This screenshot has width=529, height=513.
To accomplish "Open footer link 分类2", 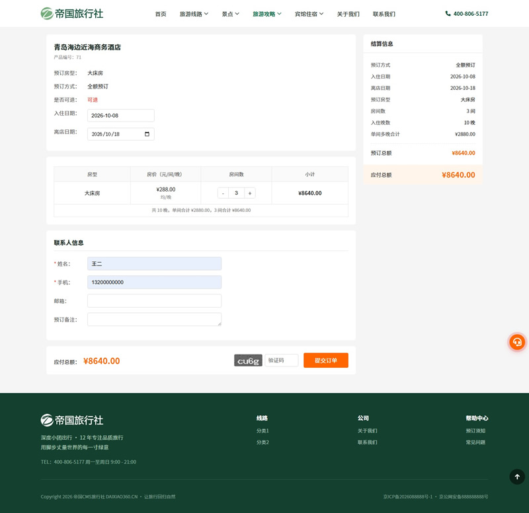I will (x=263, y=442).
